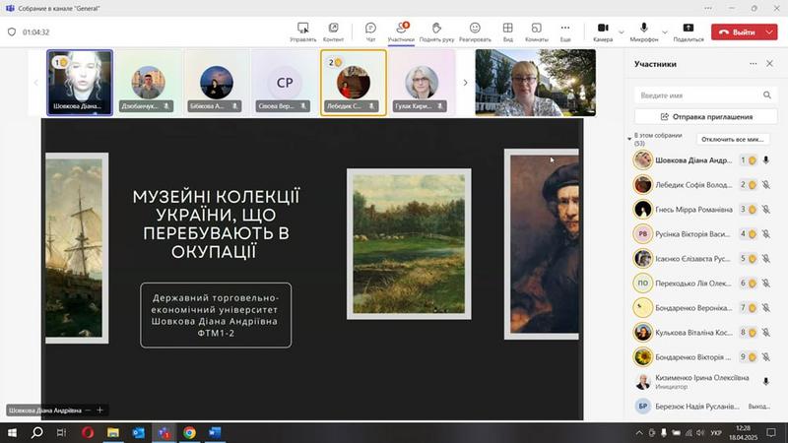
Task: Open the notification center icon
Action: point(771,432)
